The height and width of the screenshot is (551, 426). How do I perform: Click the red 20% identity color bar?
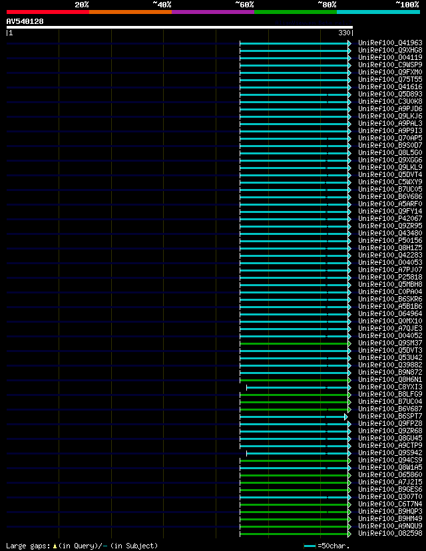(x=48, y=12)
